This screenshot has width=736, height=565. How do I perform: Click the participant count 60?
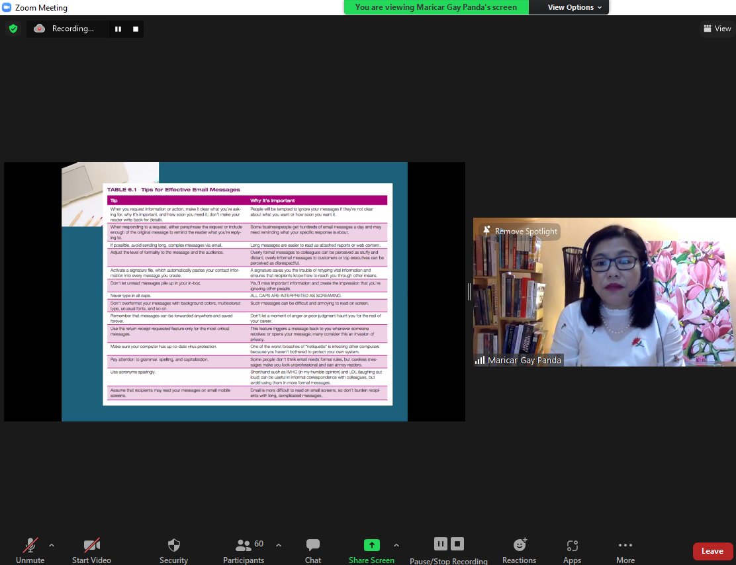(x=259, y=543)
